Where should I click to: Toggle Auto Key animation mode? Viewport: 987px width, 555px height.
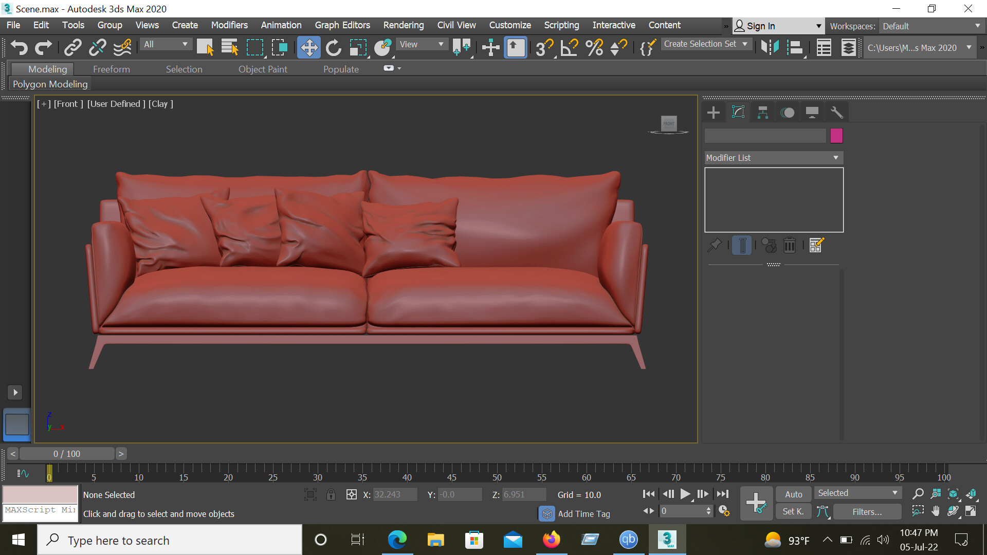(793, 494)
